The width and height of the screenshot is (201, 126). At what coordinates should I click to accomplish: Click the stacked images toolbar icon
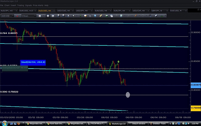coord(112,16)
